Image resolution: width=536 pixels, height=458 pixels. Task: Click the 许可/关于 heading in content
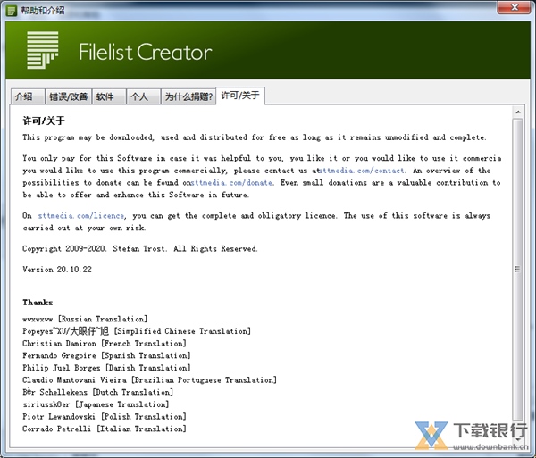[44, 121]
